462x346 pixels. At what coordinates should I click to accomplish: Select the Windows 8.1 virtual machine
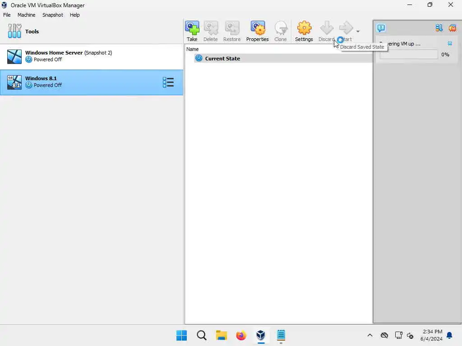click(x=91, y=82)
